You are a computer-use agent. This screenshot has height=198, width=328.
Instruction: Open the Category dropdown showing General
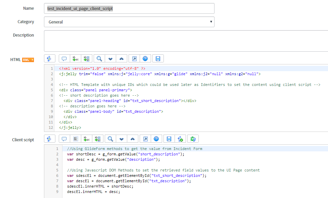pyautogui.click(x=129, y=22)
